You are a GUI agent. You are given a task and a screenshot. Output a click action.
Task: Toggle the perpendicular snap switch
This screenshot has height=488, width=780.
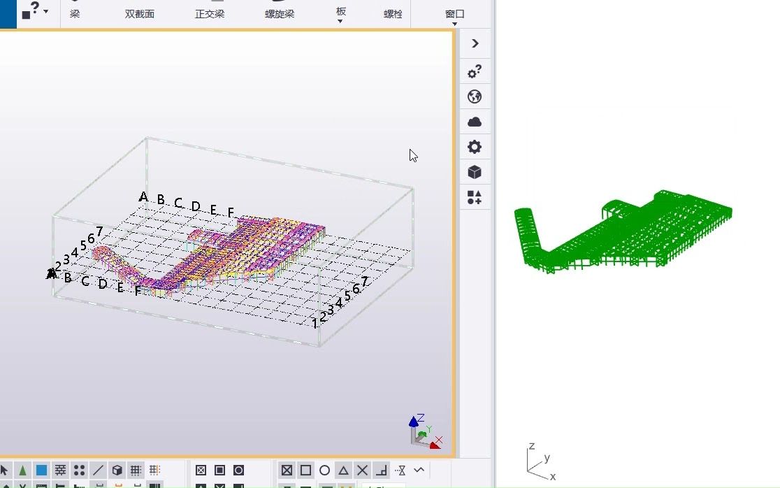[x=381, y=471]
